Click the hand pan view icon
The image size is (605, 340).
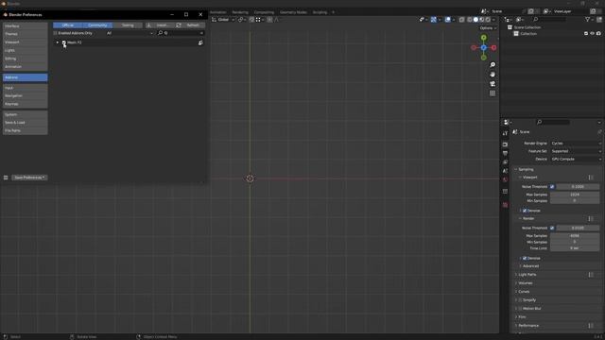[x=493, y=75]
